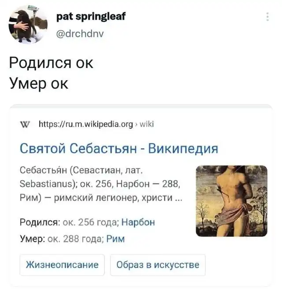
Task: Open the three-dot tweet options menu
Action: click(x=267, y=17)
